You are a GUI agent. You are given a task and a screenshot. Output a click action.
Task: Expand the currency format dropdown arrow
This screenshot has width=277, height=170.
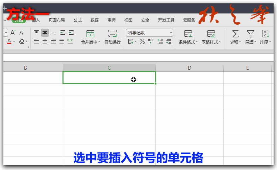[x=136, y=42]
